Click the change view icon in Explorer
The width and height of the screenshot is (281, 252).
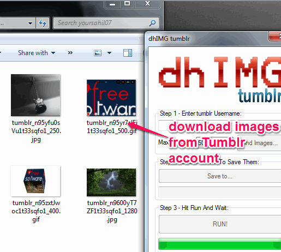98,53
